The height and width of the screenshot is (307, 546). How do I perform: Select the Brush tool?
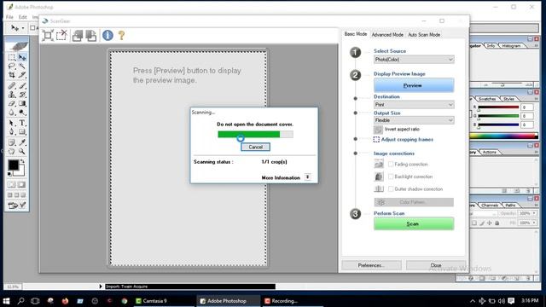(22, 85)
